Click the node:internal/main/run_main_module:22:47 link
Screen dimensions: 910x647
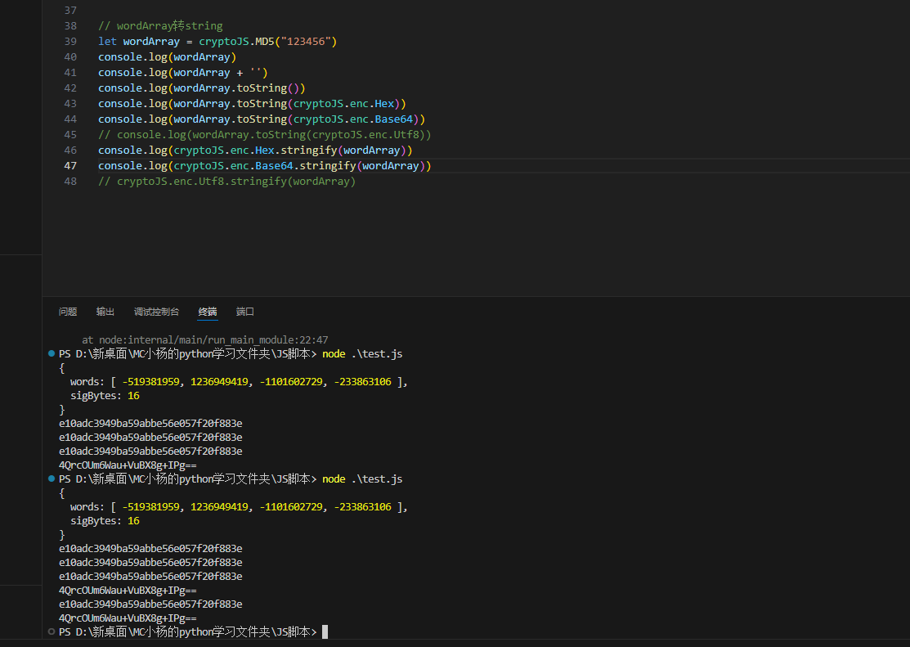pos(214,339)
